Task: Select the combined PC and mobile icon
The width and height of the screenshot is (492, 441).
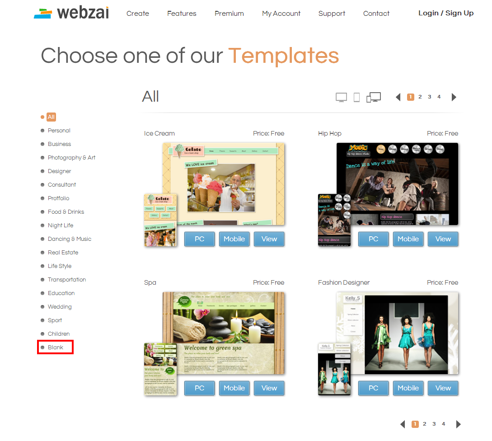Action: [x=373, y=97]
